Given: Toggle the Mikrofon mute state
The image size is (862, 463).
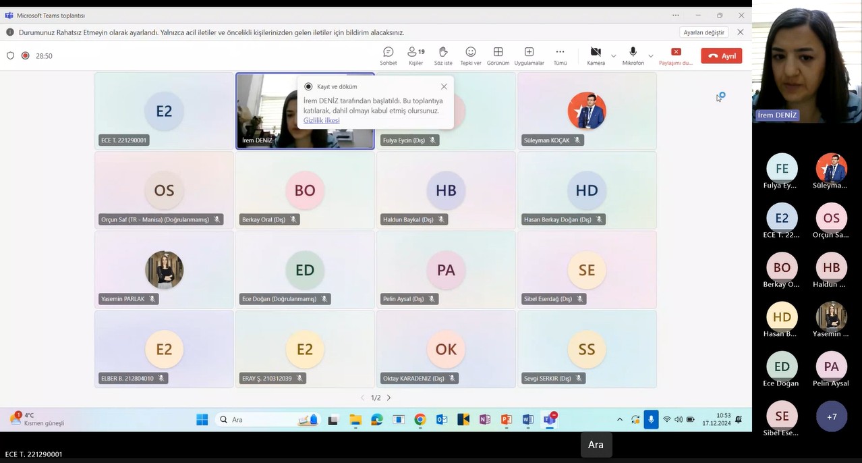Looking at the screenshot, I should point(633,55).
